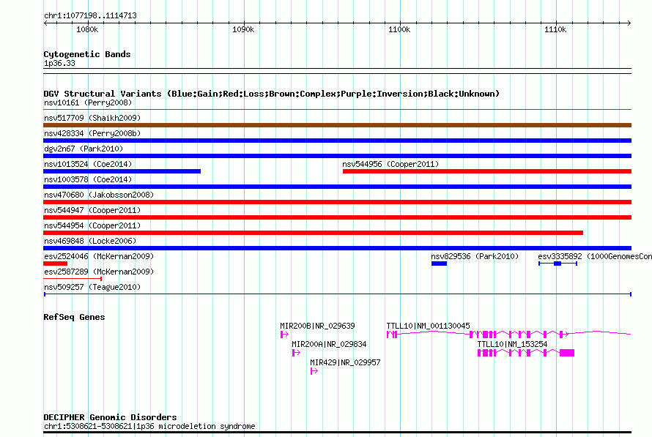Click the nsv428334 blue gain bar
Viewport: 652px width, 437px height.
click(337, 141)
